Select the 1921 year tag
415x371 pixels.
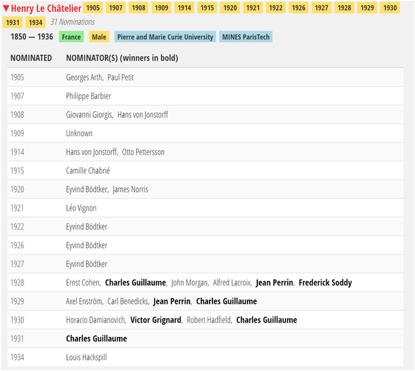pos(253,8)
